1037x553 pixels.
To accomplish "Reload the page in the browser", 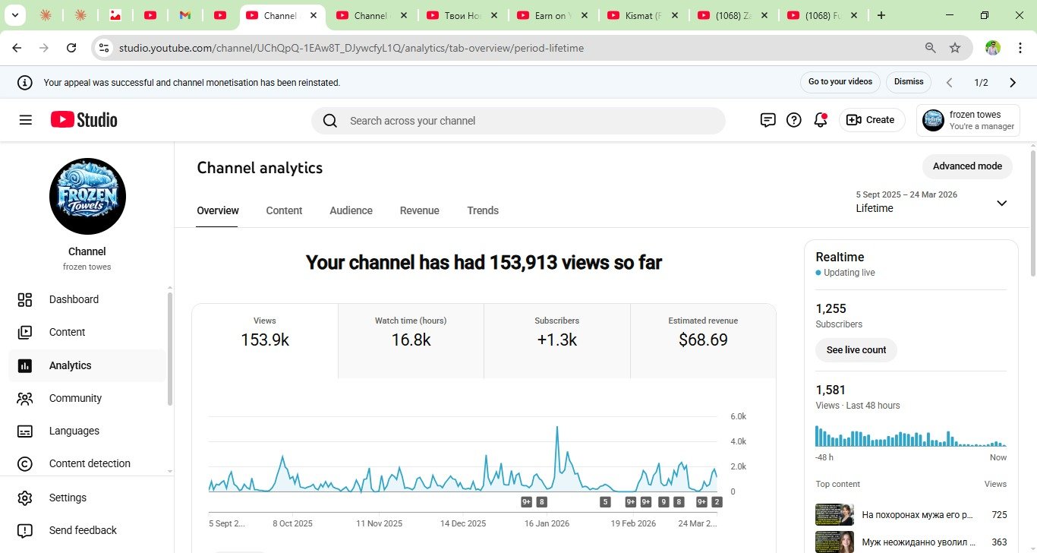I will (x=71, y=48).
